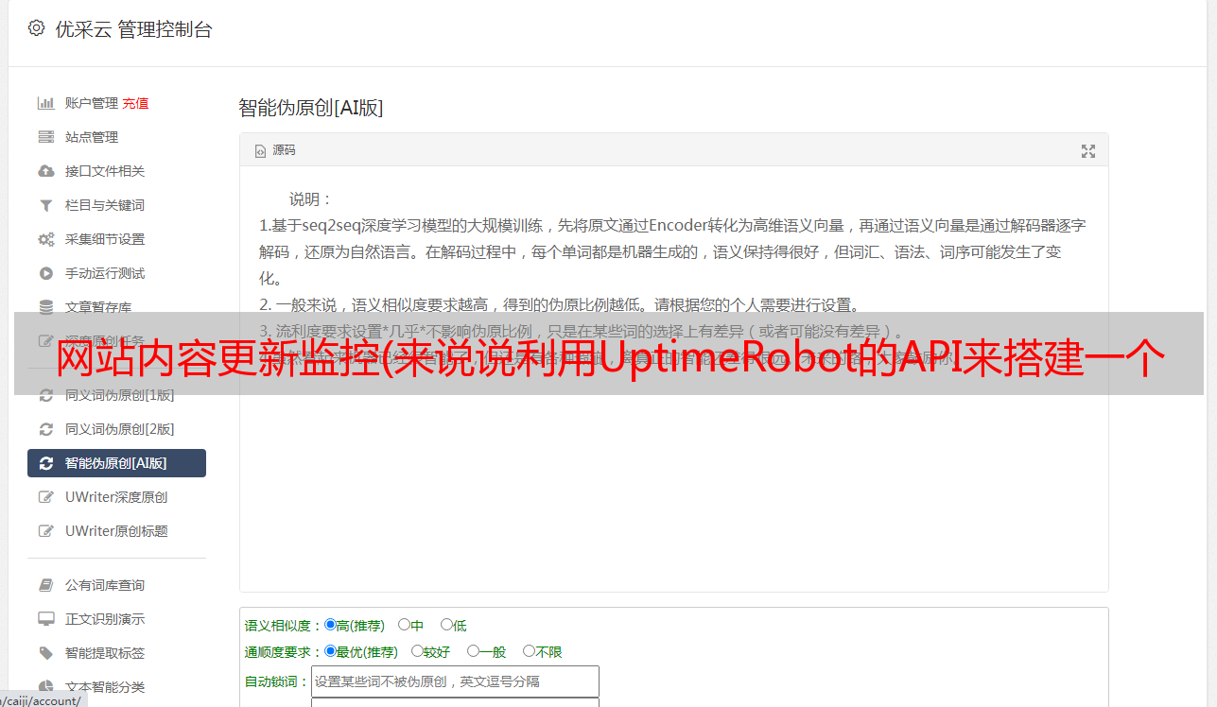This screenshot has width=1217, height=707.
Task: Select 语义相似度 高(推荐) radio
Action: pyautogui.click(x=330, y=625)
